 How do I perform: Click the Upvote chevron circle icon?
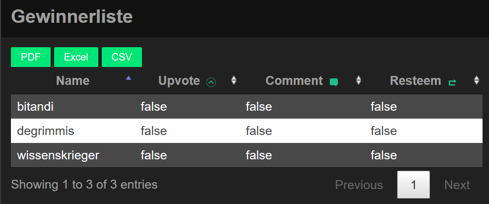pyautogui.click(x=211, y=82)
